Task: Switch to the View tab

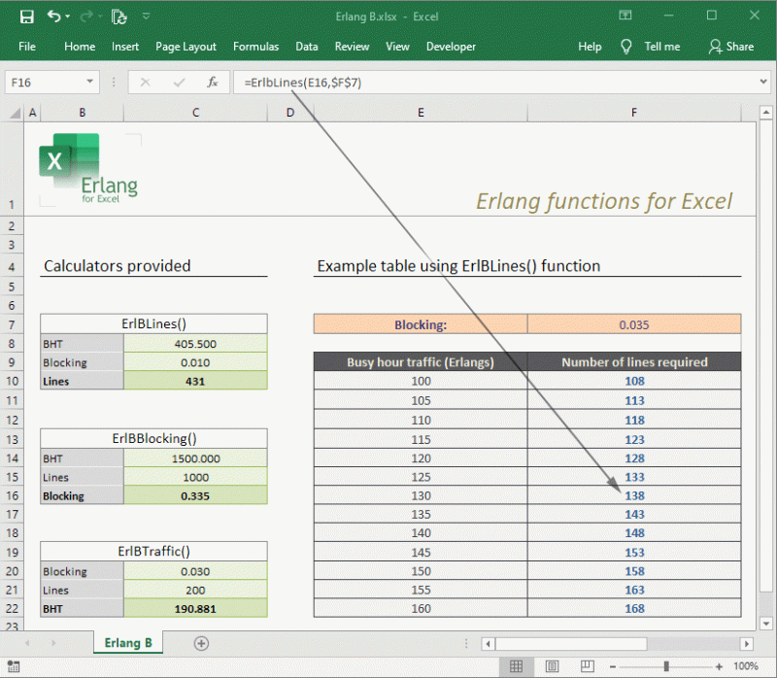Action: (x=397, y=46)
